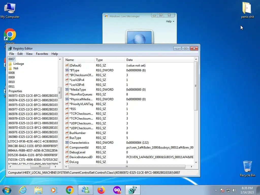The height and width of the screenshot is (195, 260).
Task: Click the *IfType DWORD value icon
Action: point(67,70)
